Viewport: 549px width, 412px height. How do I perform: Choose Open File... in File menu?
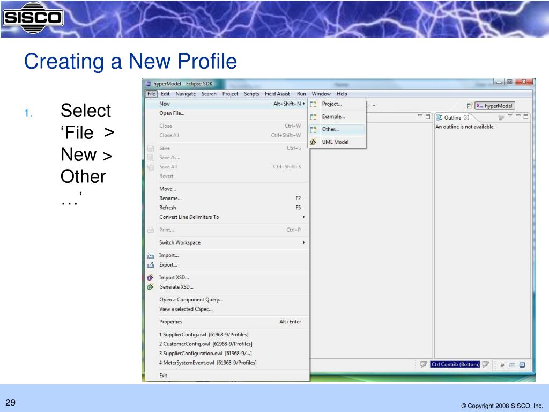point(227,113)
